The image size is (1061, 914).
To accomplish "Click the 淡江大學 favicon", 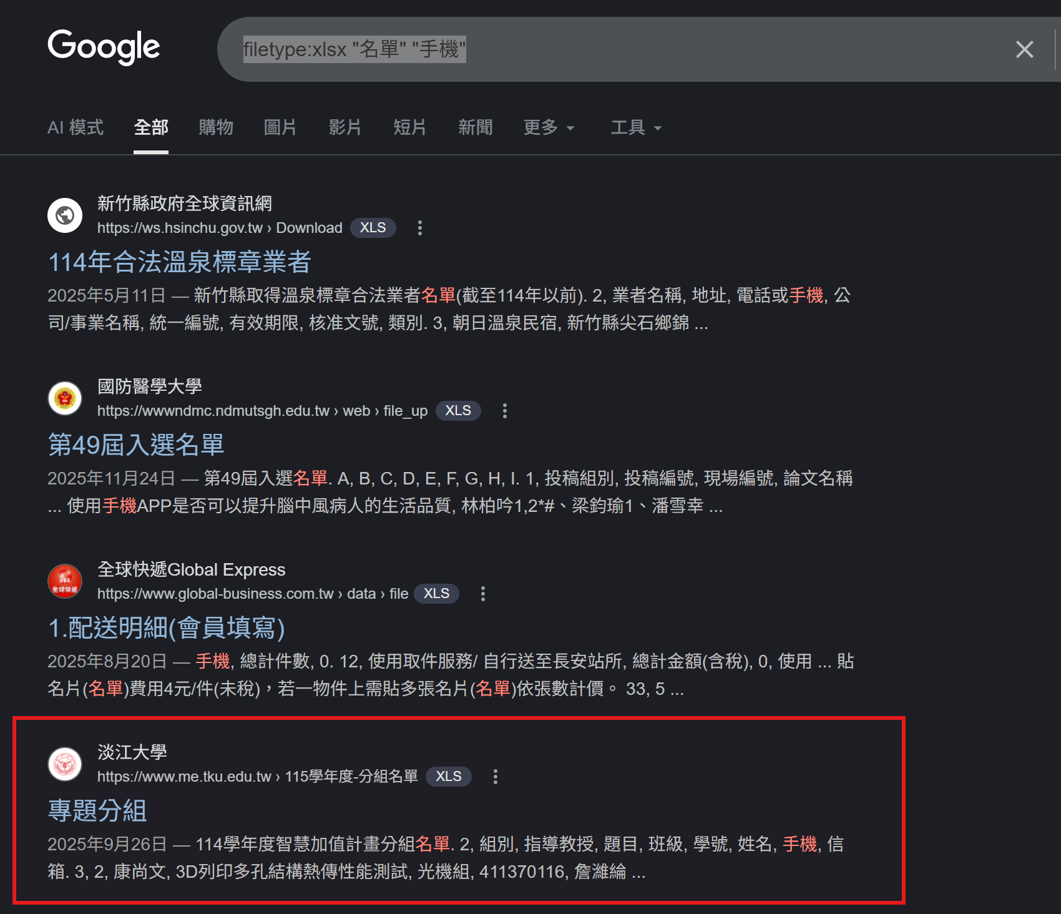I will coord(65,764).
